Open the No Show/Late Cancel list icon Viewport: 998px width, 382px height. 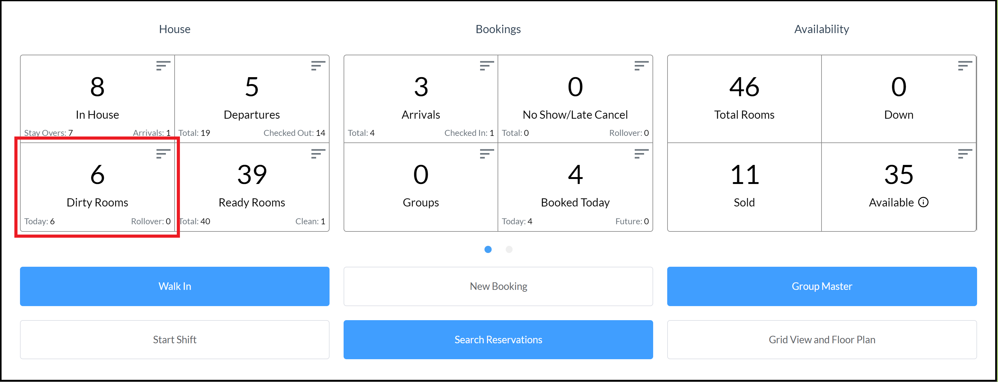[x=641, y=66]
